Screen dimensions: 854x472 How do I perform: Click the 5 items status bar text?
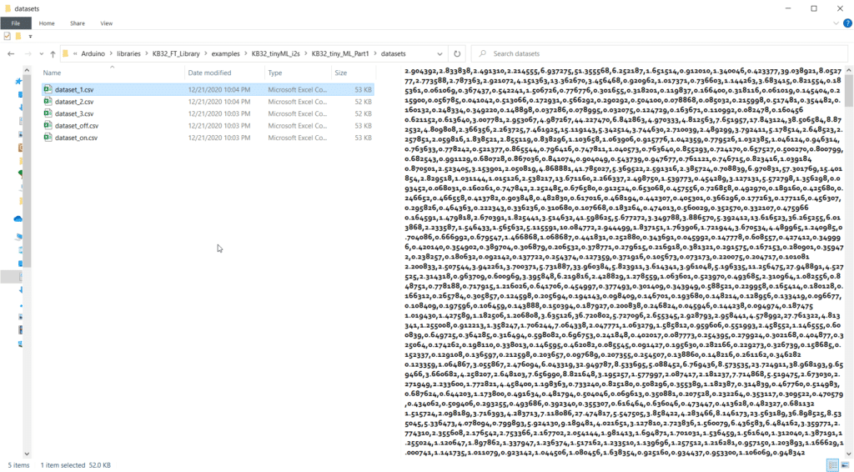[18, 465]
